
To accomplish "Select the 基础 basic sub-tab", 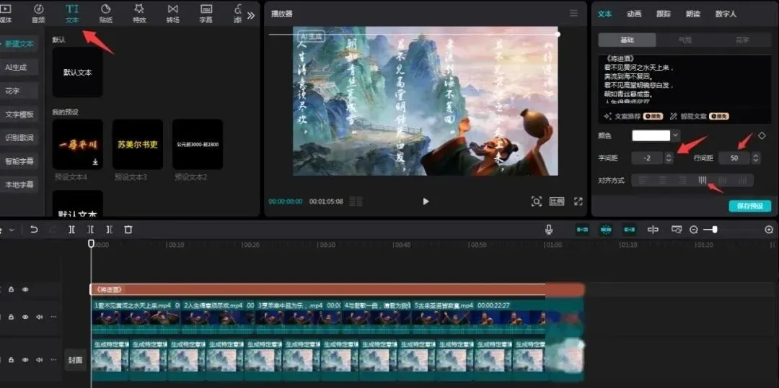I will (x=627, y=40).
